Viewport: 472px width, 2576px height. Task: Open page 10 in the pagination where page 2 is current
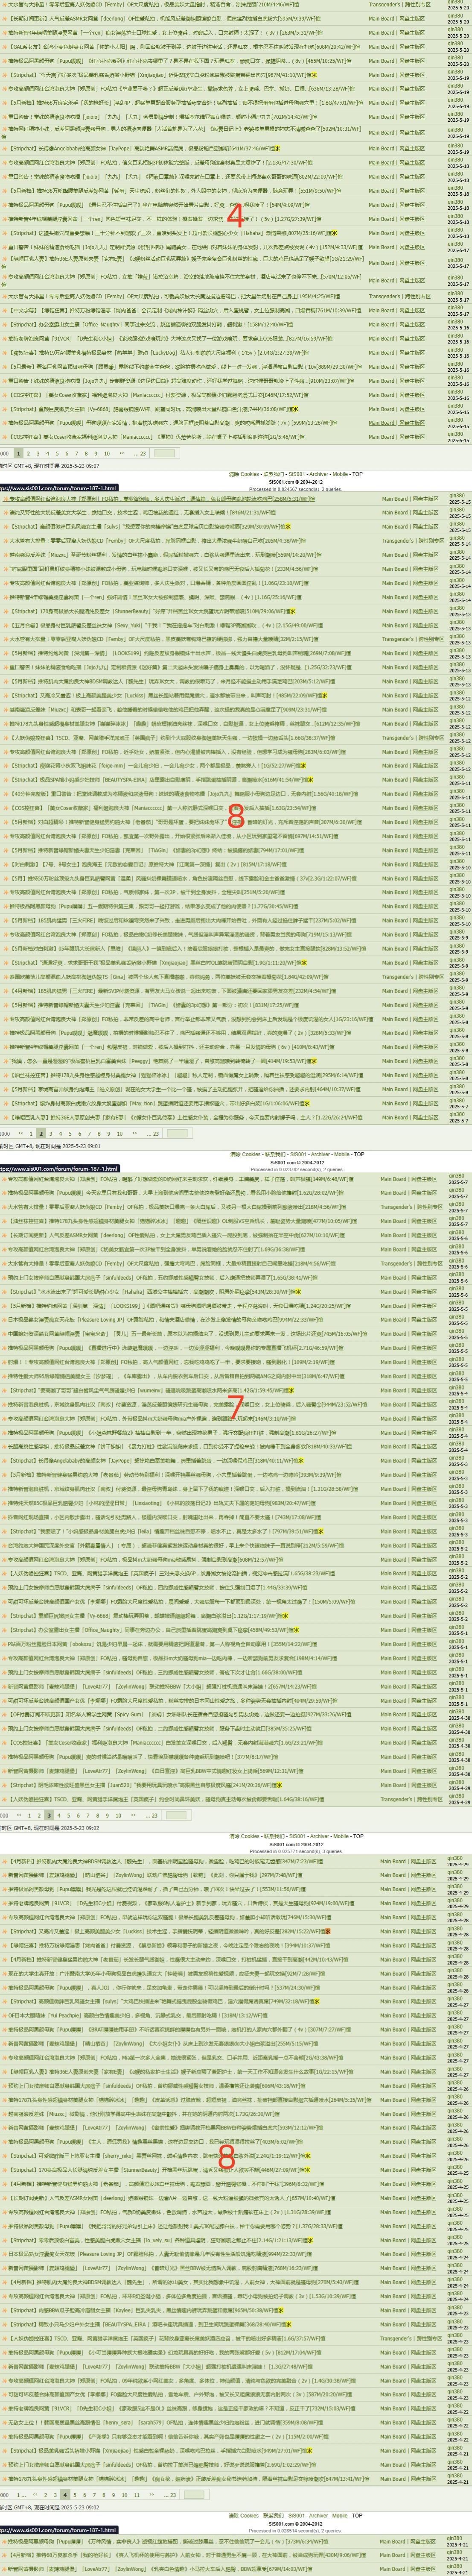point(120,1134)
